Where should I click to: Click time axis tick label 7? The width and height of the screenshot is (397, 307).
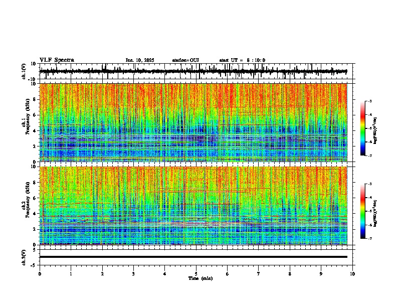(x=259, y=274)
